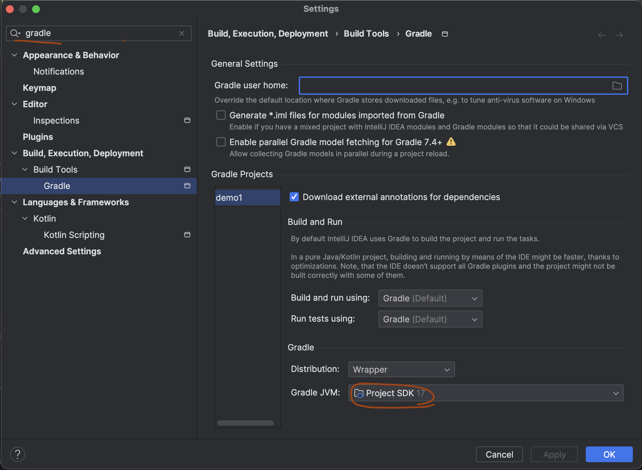Open Kotlin Scripting settings
This screenshot has height=470, width=642.
74,235
